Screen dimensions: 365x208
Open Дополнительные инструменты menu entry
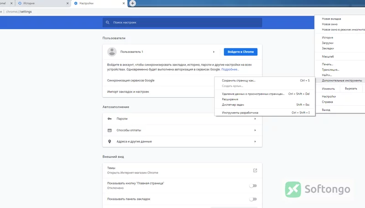(x=339, y=80)
